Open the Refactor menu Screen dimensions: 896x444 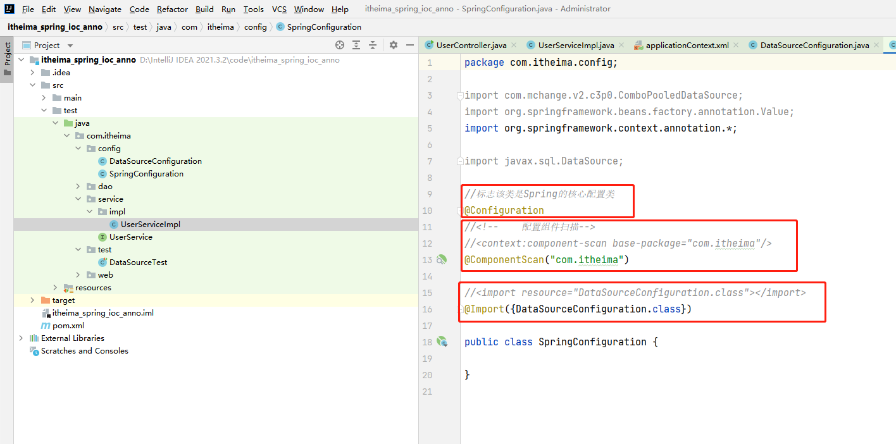[x=172, y=9]
